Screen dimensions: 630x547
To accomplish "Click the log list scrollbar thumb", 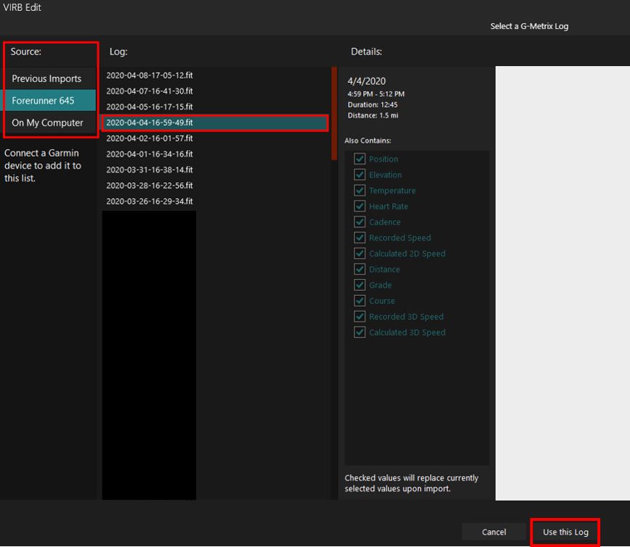I will [x=334, y=113].
